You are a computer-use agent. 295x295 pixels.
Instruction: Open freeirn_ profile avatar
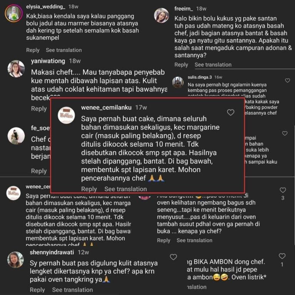point(161,15)
